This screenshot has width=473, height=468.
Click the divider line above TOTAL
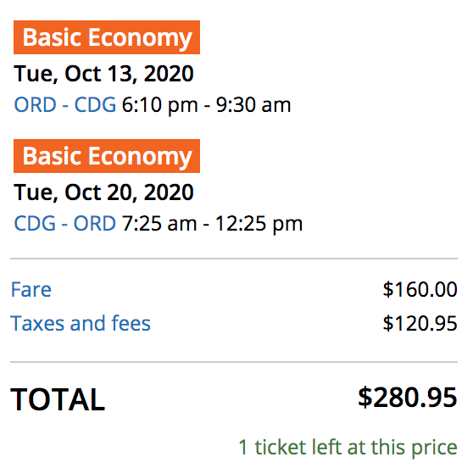[x=234, y=361]
